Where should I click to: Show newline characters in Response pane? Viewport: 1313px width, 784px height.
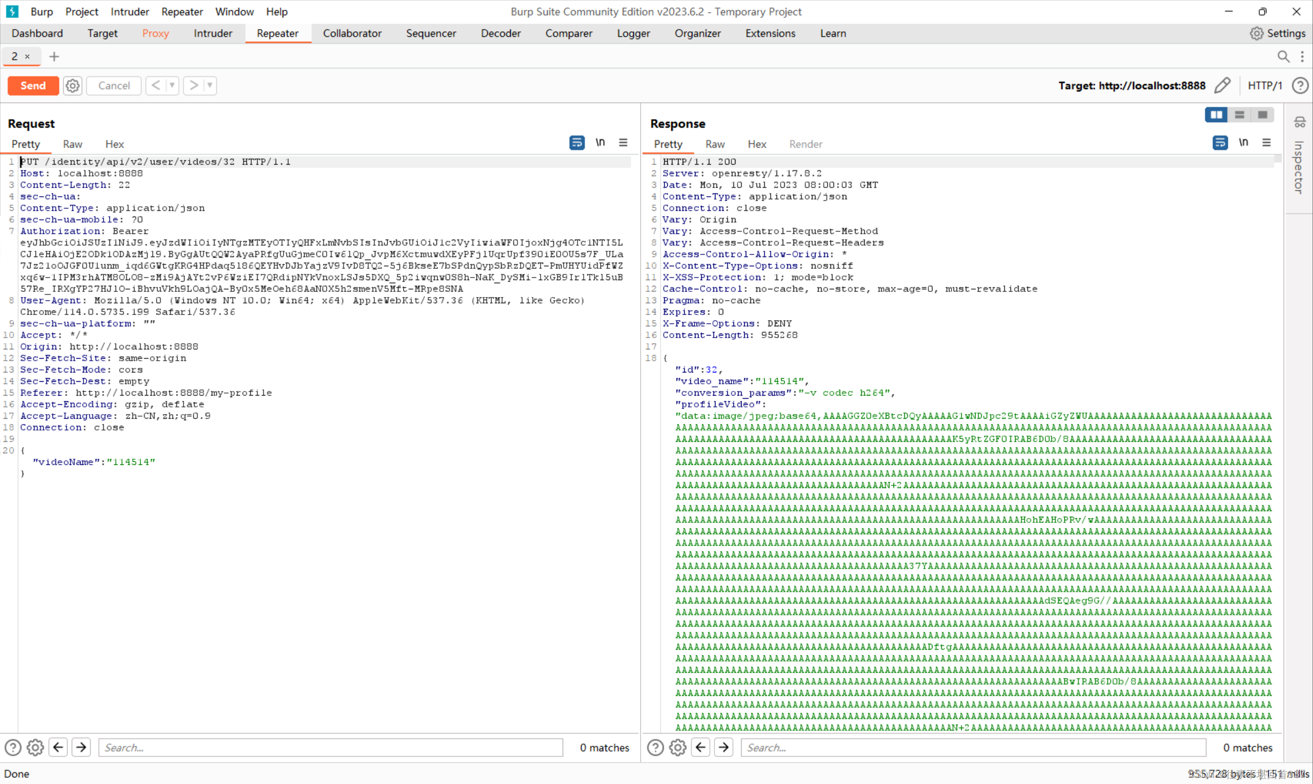point(1243,143)
